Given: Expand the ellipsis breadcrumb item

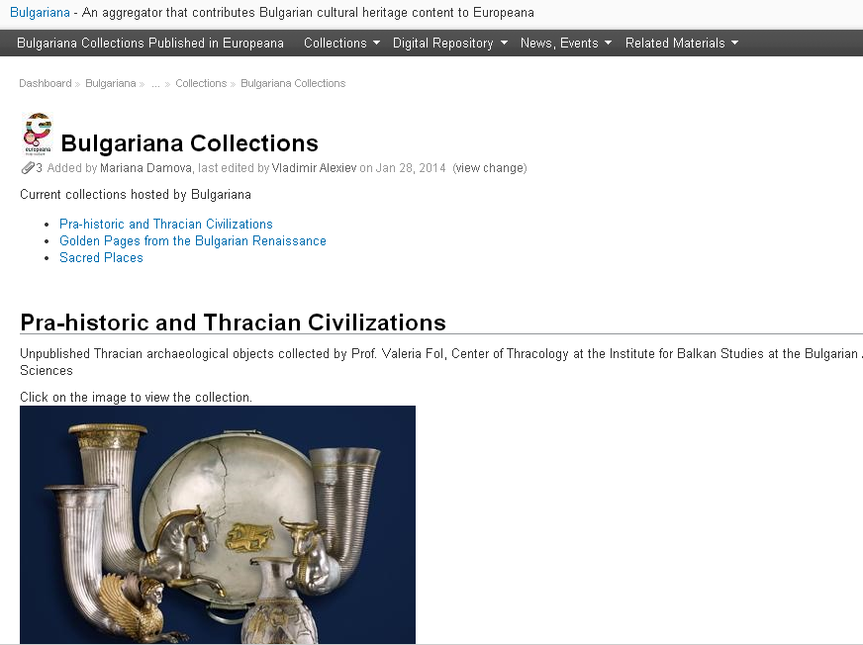Looking at the screenshot, I should click(x=155, y=84).
